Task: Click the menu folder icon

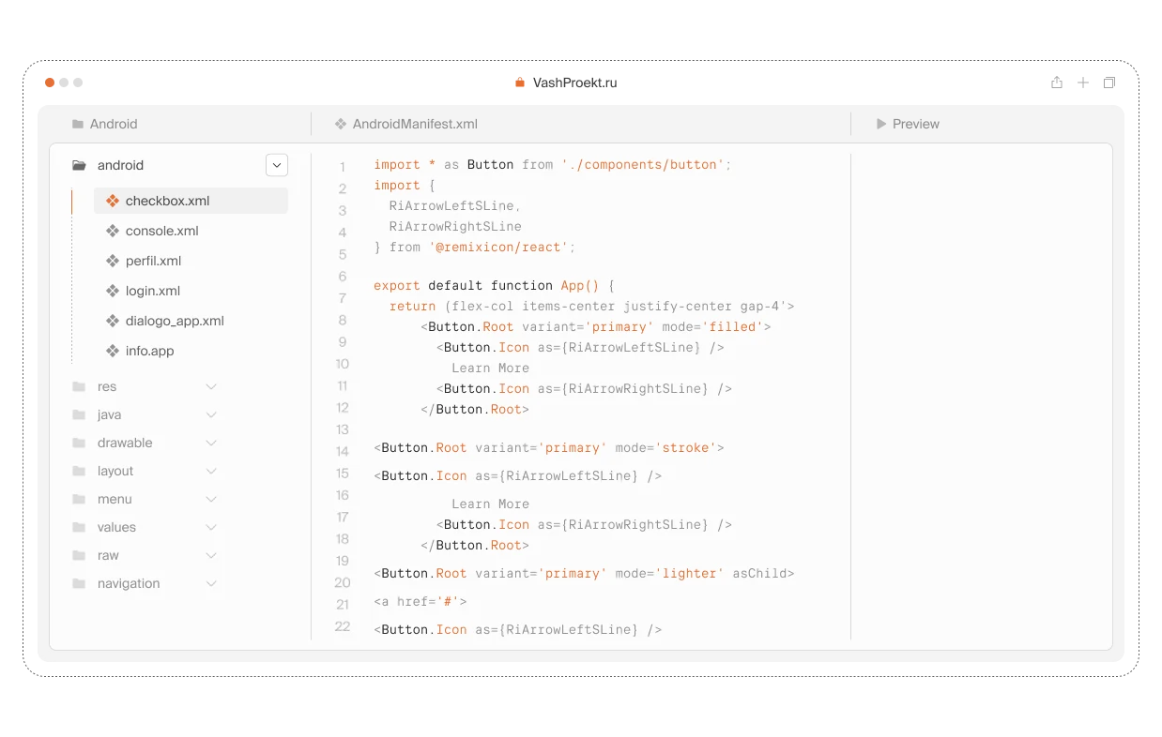Action: pyautogui.click(x=79, y=499)
